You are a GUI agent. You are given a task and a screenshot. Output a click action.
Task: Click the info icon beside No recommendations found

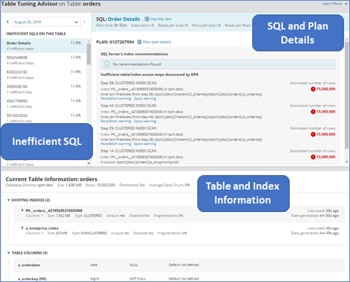point(107,64)
